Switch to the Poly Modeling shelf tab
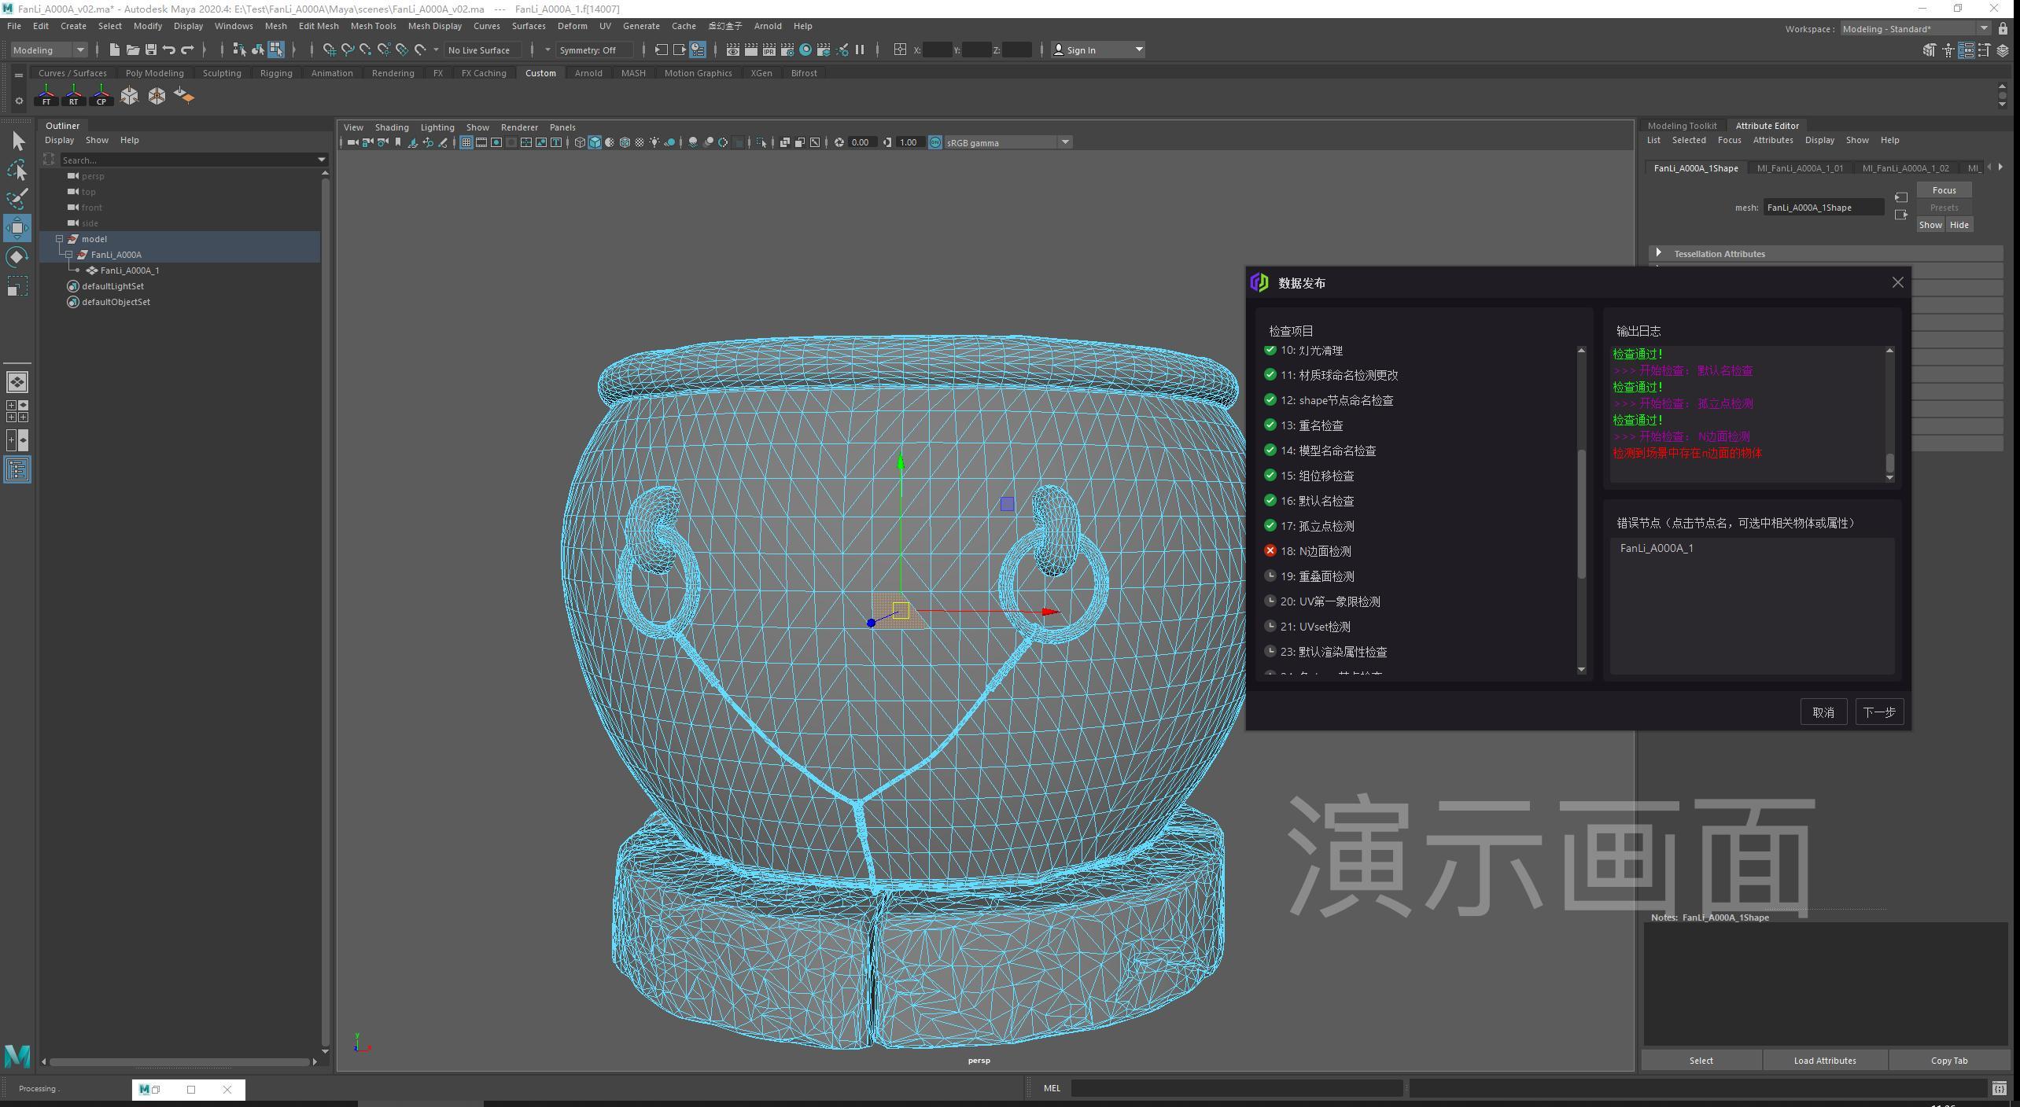The width and height of the screenshot is (2020, 1107). 154,73
